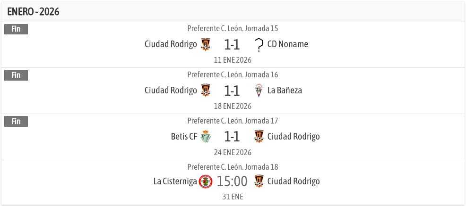Select the Preferente C. León Jornada 16 label
This screenshot has height=206, width=466.
(233, 74)
